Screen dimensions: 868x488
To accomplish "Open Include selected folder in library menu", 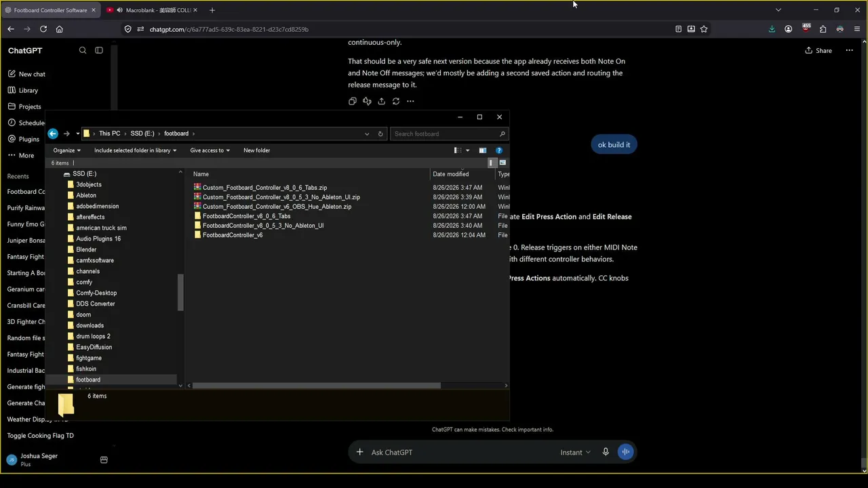I will coord(136,150).
